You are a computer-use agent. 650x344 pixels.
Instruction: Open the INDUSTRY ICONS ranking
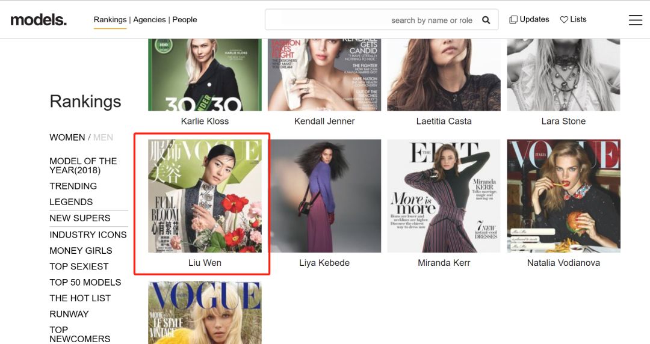88,235
